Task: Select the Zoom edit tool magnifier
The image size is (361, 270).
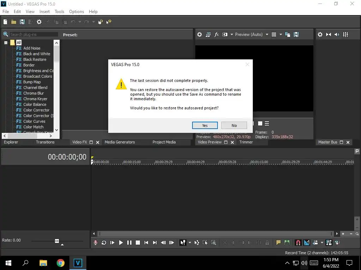Action: pyautogui.click(x=213, y=243)
